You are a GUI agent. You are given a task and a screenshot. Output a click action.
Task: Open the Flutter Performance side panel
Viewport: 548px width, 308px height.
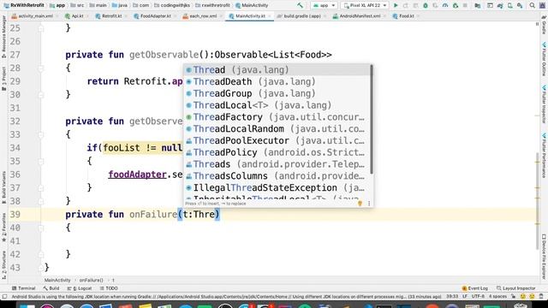pyautogui.click(x=544, y=156)
